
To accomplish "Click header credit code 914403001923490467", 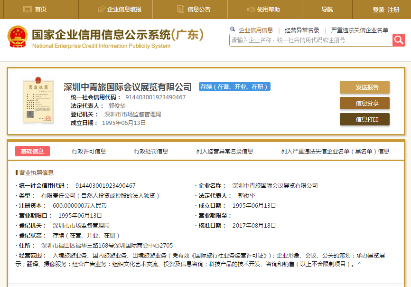I will click(156, 97).
